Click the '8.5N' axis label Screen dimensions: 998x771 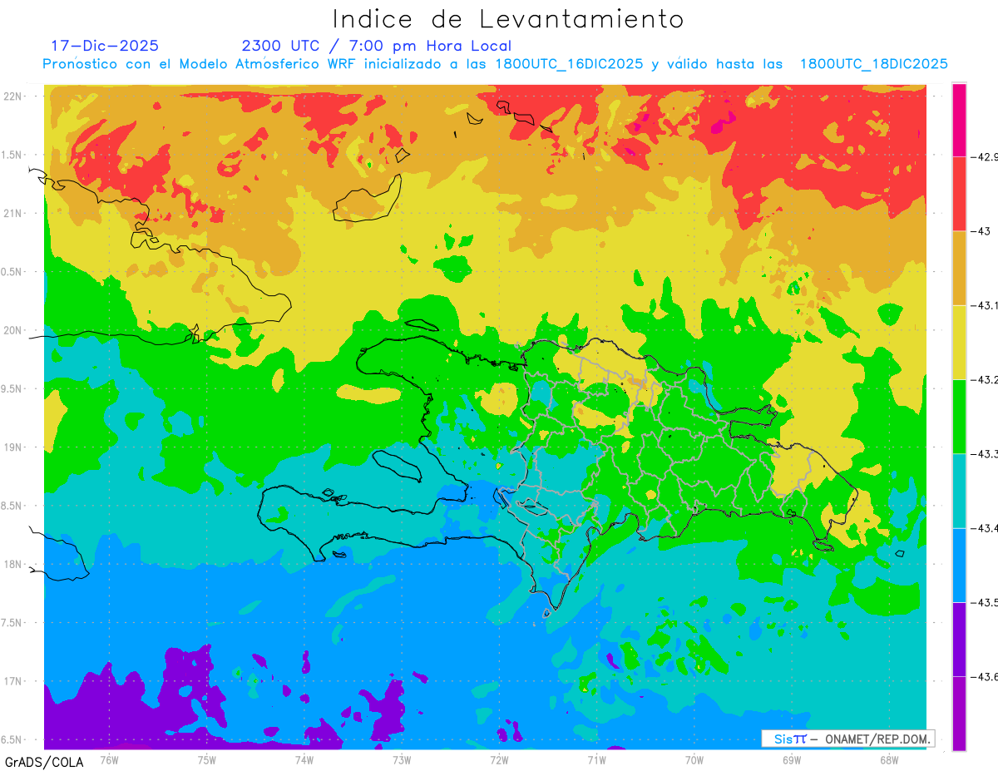point(12,506)
